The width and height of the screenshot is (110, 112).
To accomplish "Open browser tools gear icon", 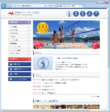I will [x=107, y=6].
